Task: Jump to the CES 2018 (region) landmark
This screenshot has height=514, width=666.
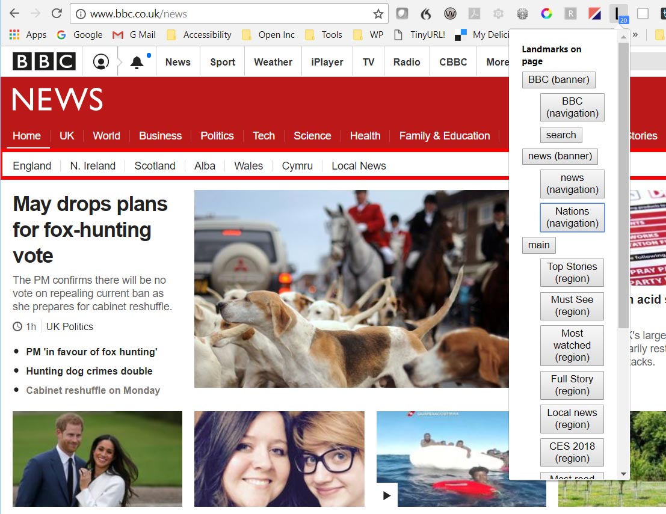Action: coord(572,453)
